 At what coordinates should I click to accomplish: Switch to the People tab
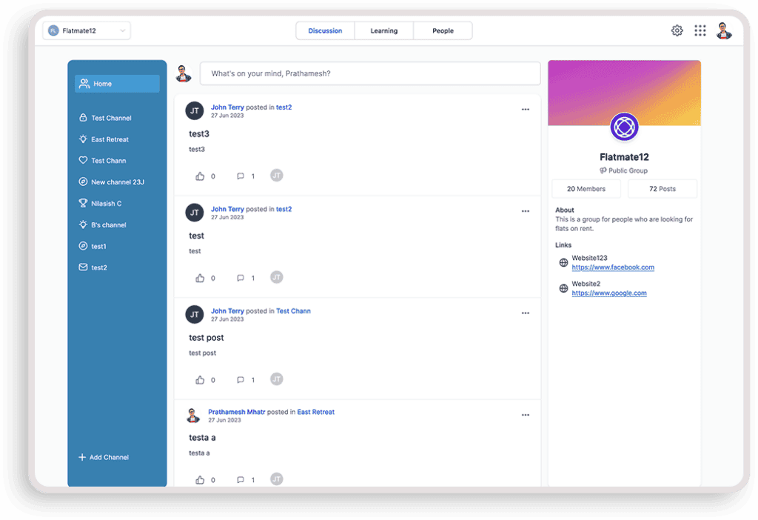coord(443,31)
